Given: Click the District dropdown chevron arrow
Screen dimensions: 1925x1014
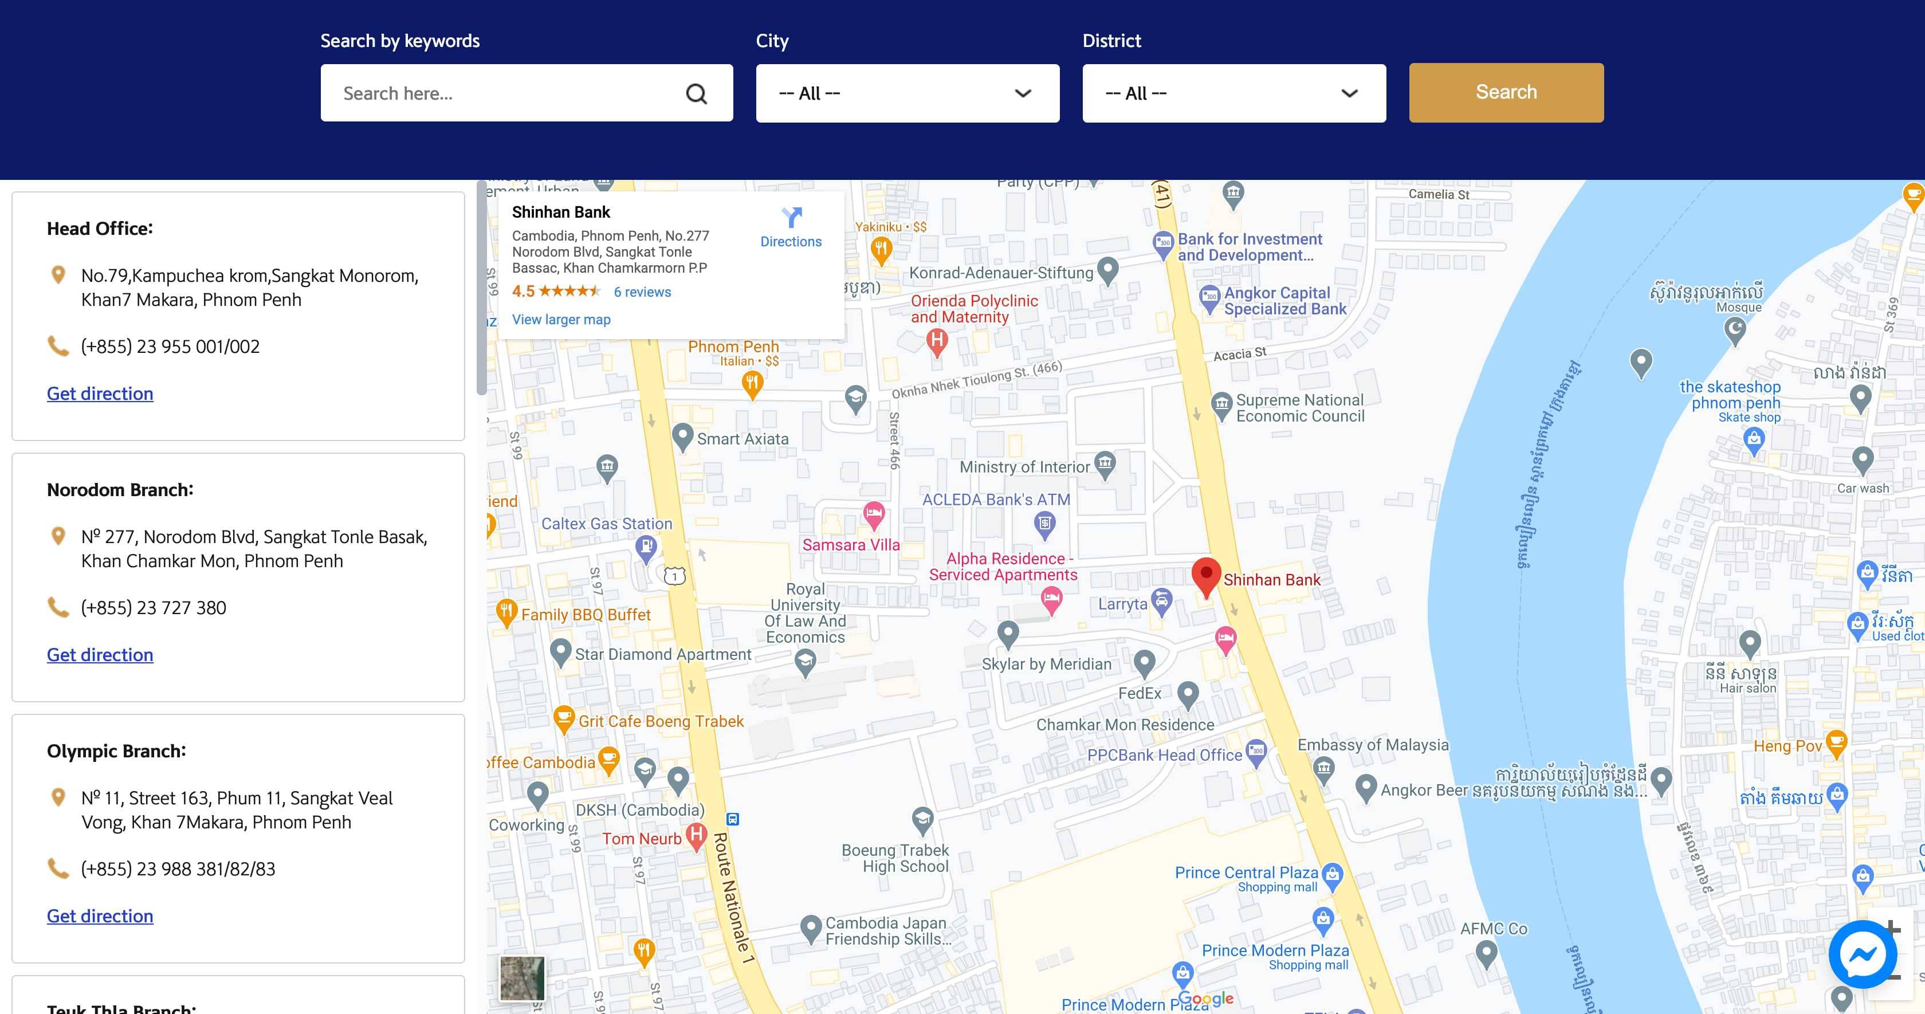Looking at the screenshot, I should [x=1349, y=93].
